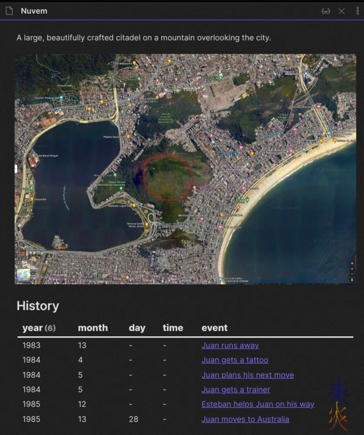Click the map zoom out minus icon
The width and height of the screenshot is (364, 435).
tap(352, 274)
